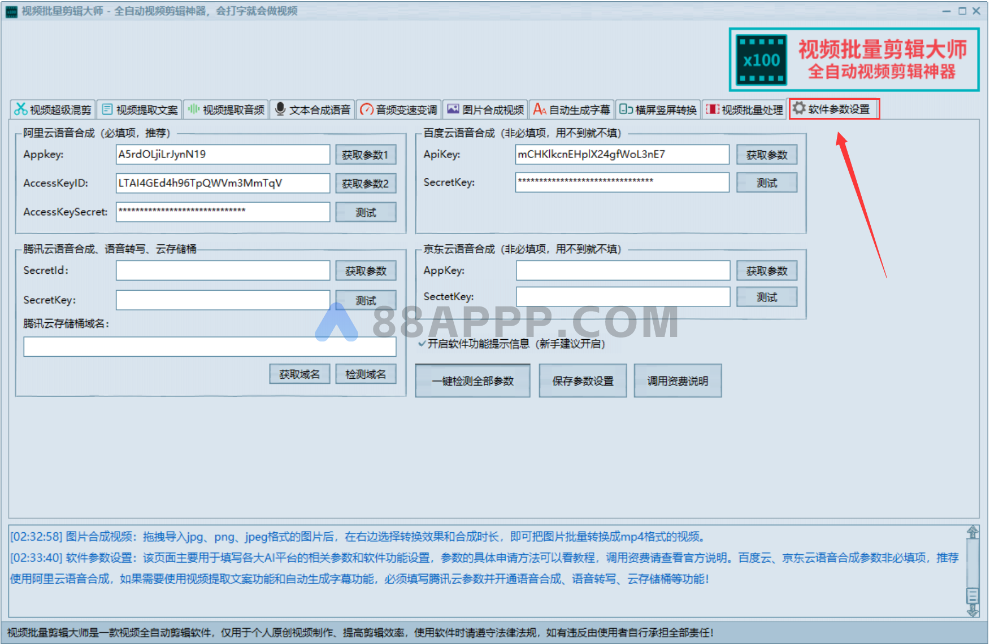Click 测试 button in 阿里云语音合成 group
Image resolution: width=990 pixels, height=644 pixels.
(366, 212)
